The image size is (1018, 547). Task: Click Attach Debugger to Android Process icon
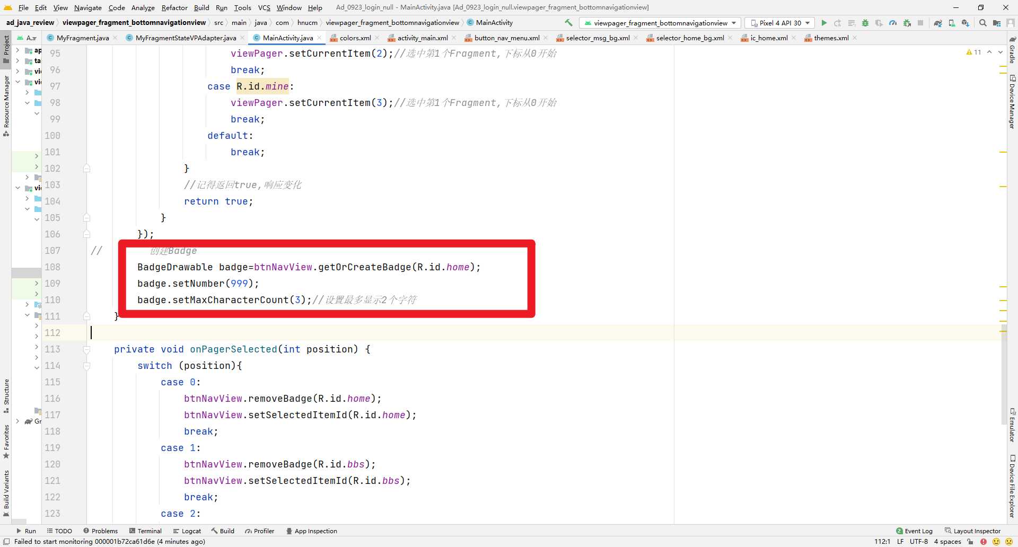pyautogui.click(x=907, y=23)
